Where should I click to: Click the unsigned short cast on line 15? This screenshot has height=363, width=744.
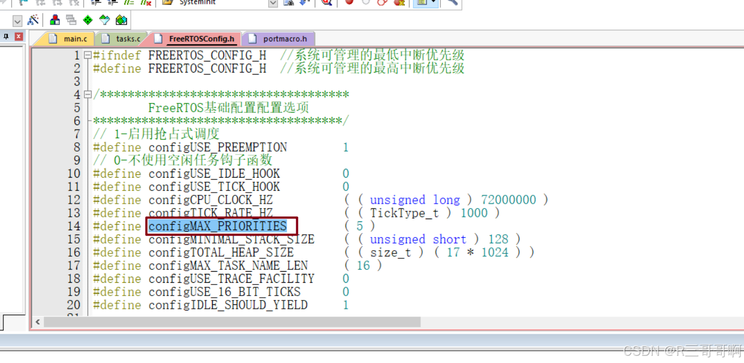pyautogui.click(x=418, y=239)
